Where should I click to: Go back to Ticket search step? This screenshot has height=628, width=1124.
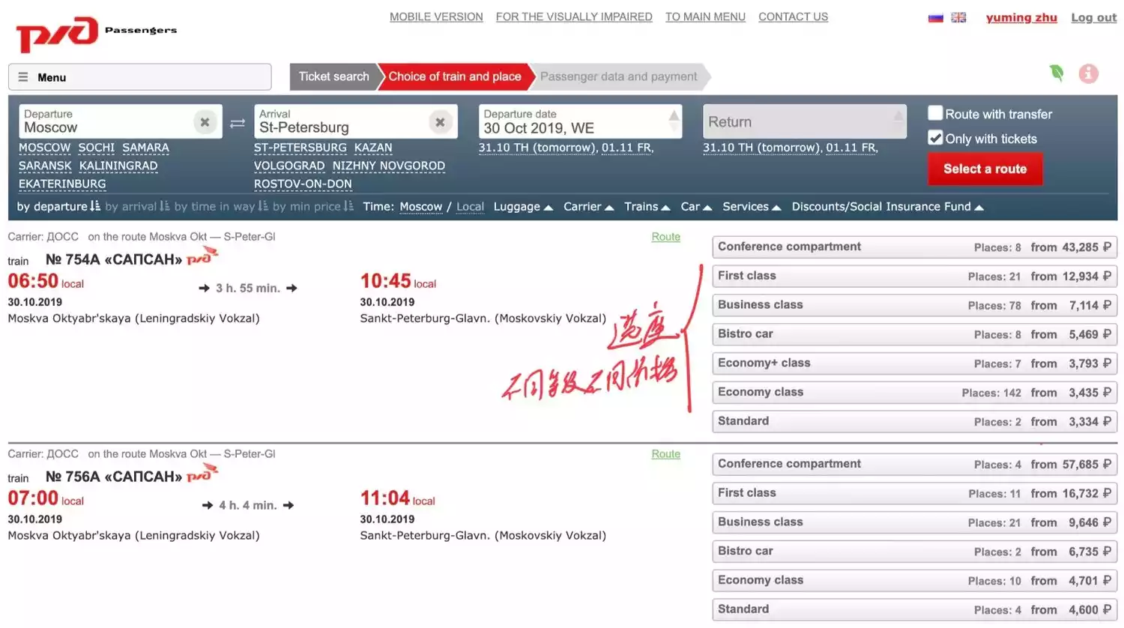[333, 76]
